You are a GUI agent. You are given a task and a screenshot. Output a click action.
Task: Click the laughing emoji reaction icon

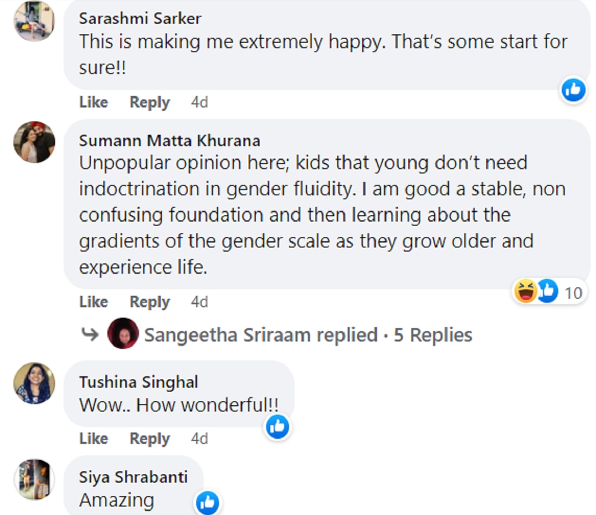pos(525,291)
